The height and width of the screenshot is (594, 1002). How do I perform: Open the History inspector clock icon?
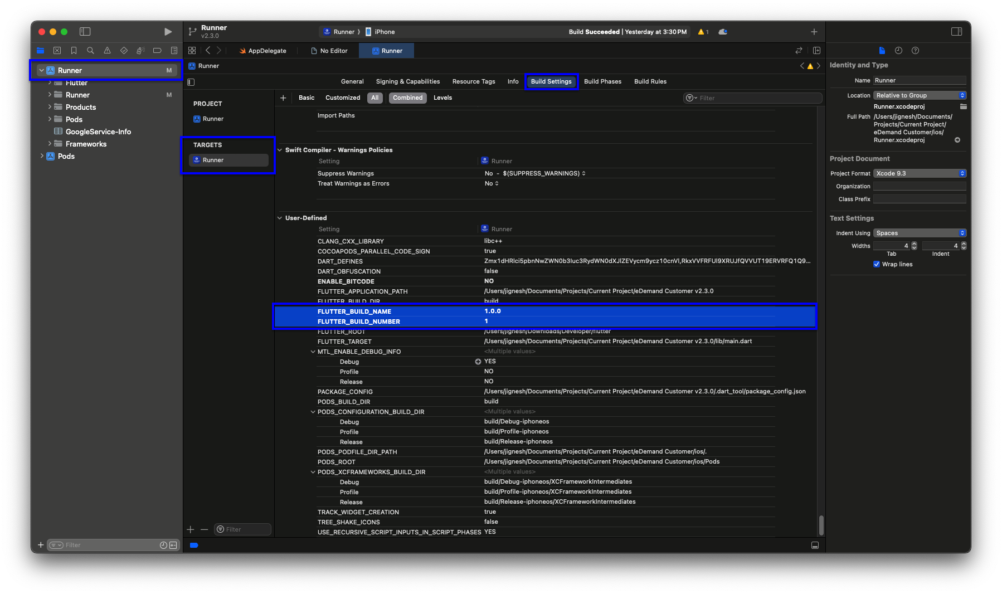click(898, 51)
